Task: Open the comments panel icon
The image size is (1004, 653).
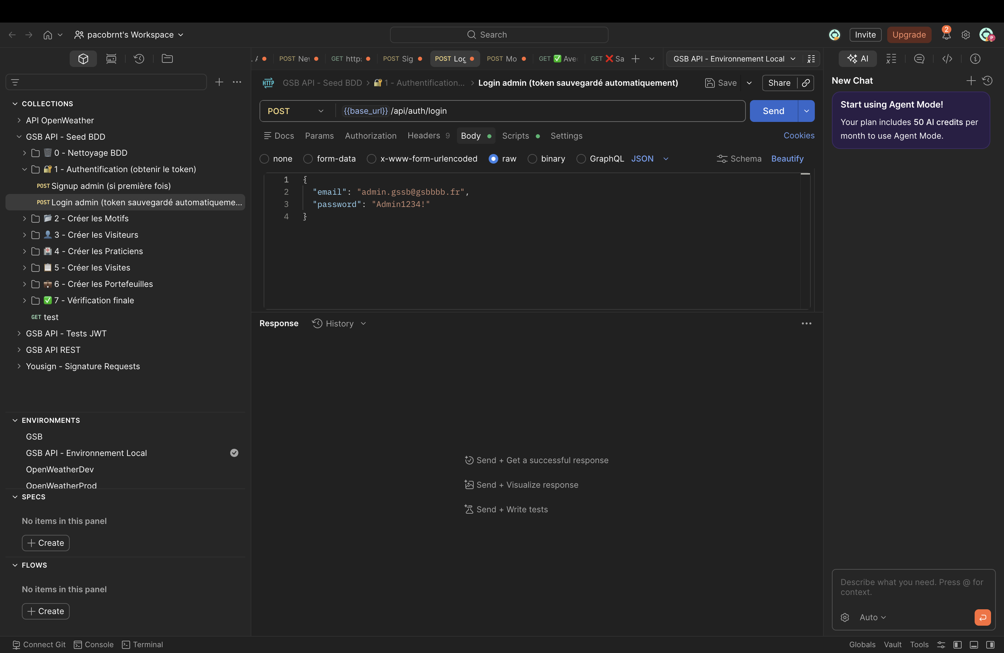Action: point(919,59)
